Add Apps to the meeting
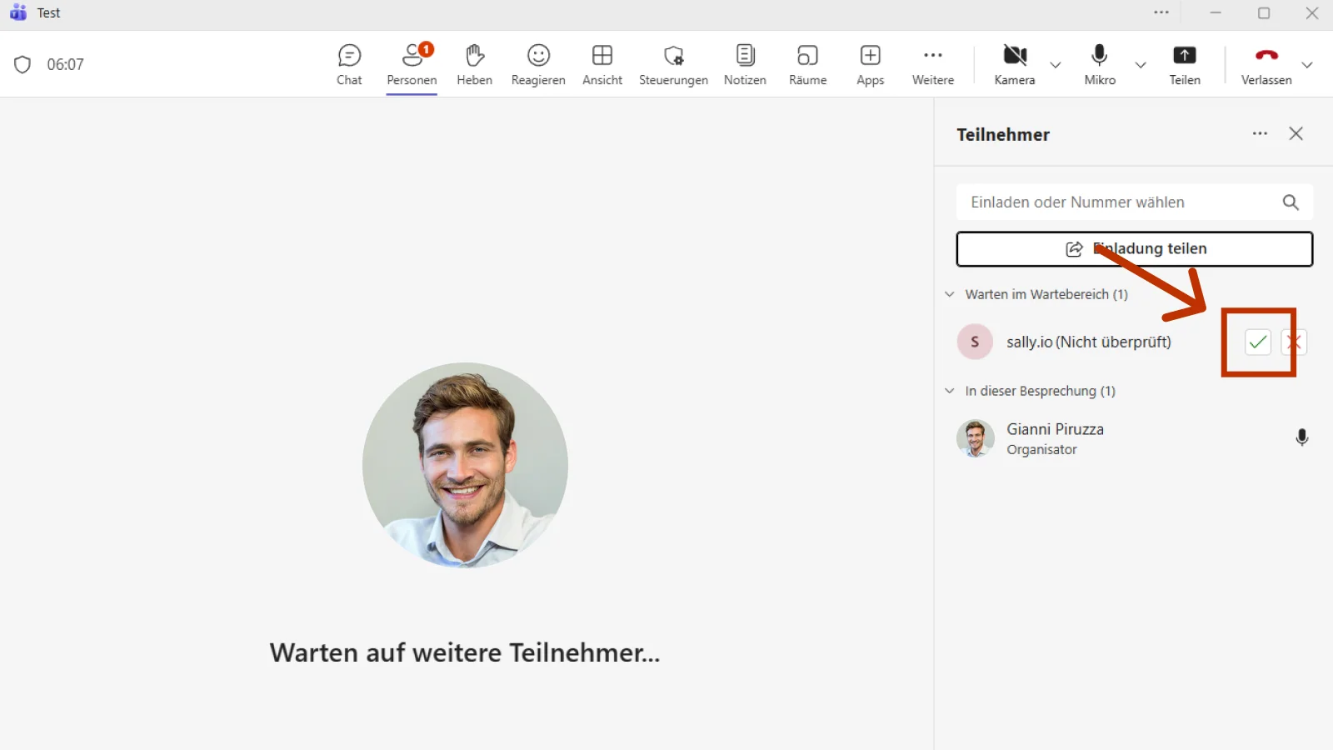The width and height of the screenshot is (1333, 750). [x=870, y=65]
